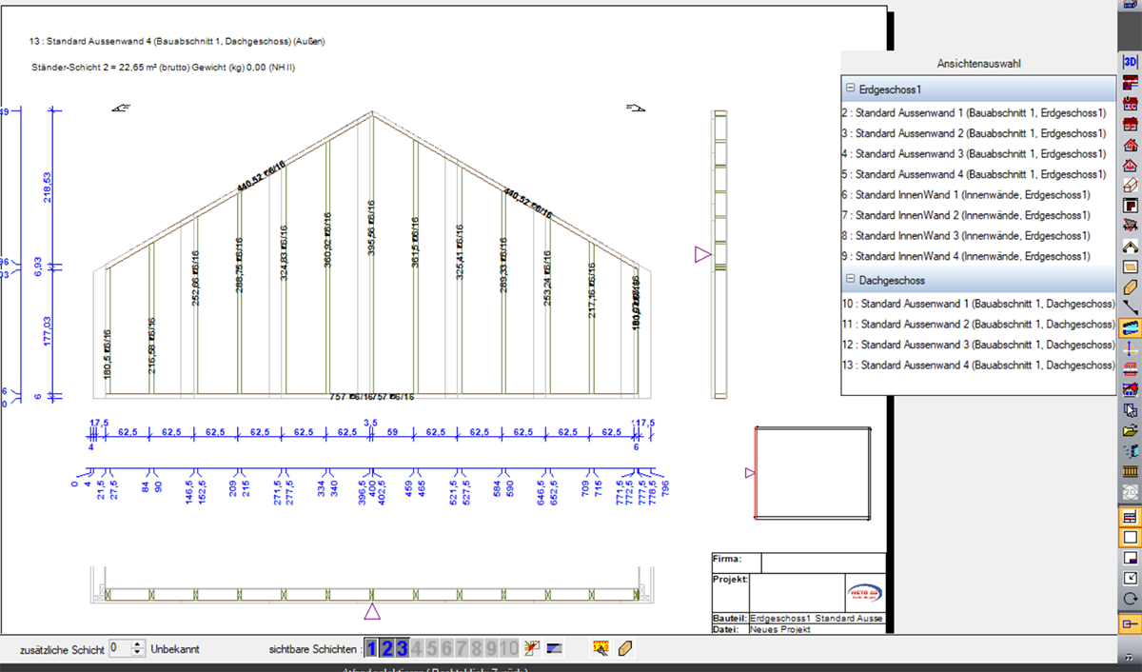Open Standard Aussenwand 2 of Erdgeschoss1
Screen dimensions: 1142x672
[x=973, y=133]
